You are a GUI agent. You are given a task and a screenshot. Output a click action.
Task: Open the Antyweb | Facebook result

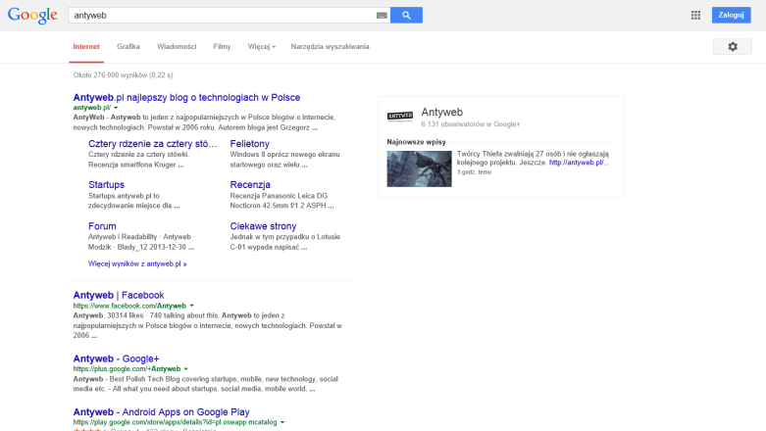tap(118, 295)
